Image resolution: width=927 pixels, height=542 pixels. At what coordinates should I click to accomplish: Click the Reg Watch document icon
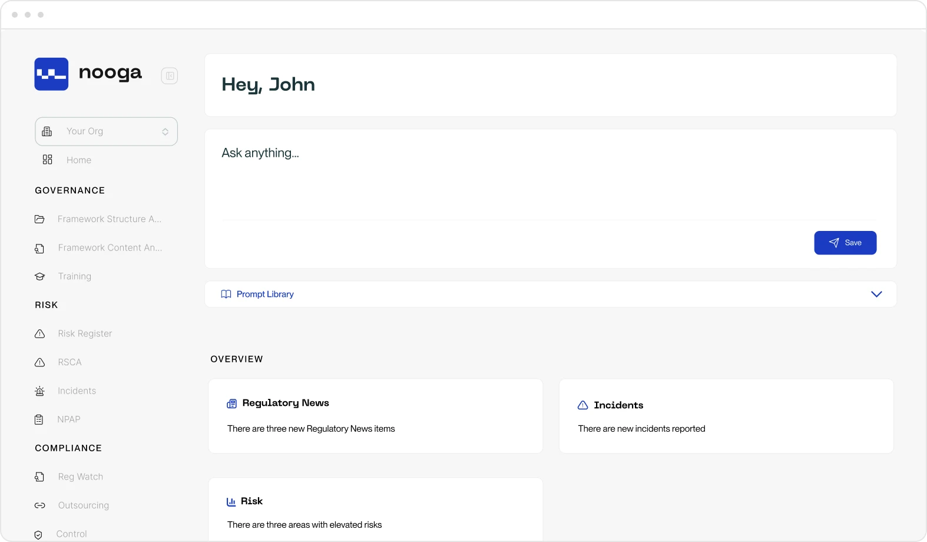[39, 477]
